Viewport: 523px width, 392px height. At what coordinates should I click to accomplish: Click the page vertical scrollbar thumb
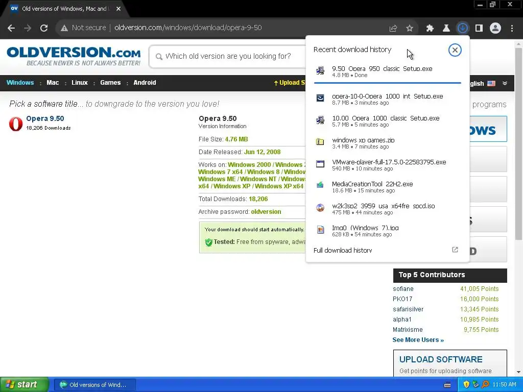518,143
